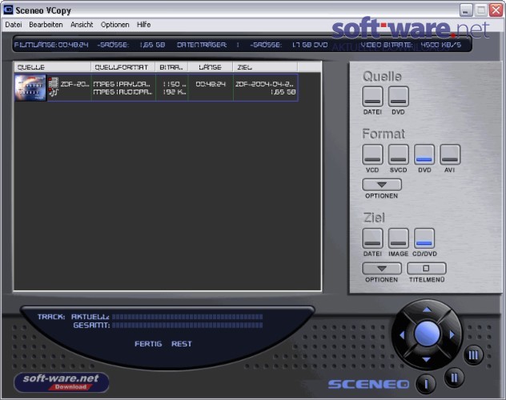Close the Sceneo VCopy window

[496, 10]
